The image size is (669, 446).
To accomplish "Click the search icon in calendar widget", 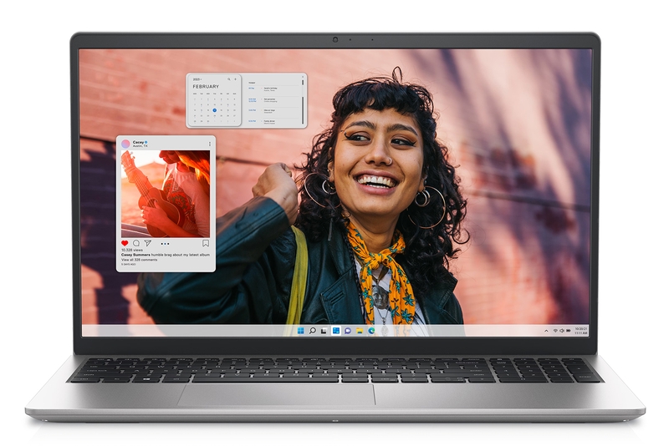I will [x=227, y=79].
